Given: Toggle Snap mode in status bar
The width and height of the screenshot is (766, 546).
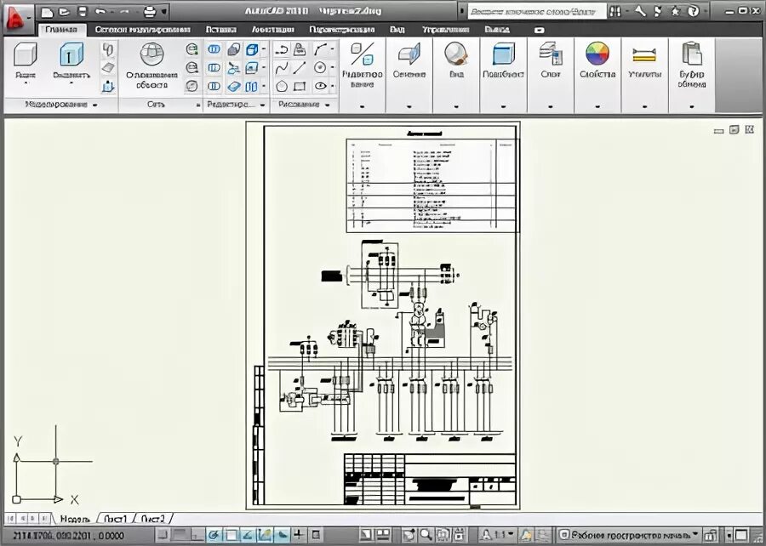Looking at the screenshot, I should (163, 535).
